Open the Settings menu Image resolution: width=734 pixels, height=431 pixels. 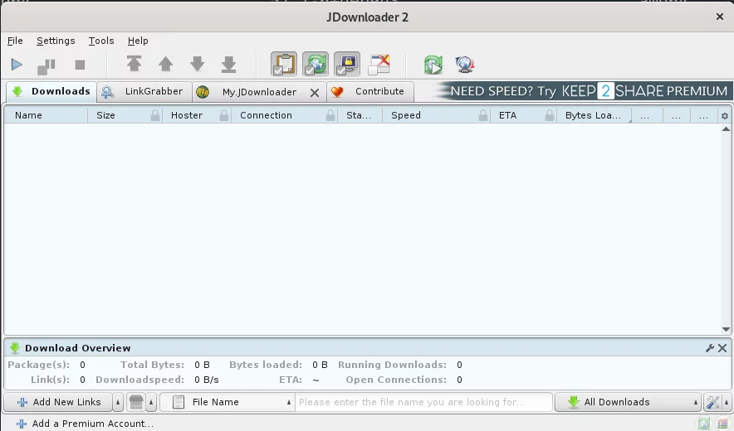coord(56,41)
